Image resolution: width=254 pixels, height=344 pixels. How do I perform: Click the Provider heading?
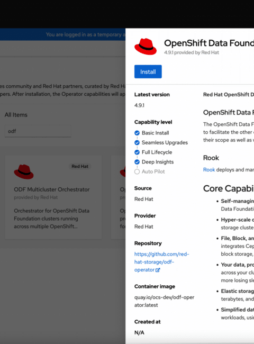(145, 215)
